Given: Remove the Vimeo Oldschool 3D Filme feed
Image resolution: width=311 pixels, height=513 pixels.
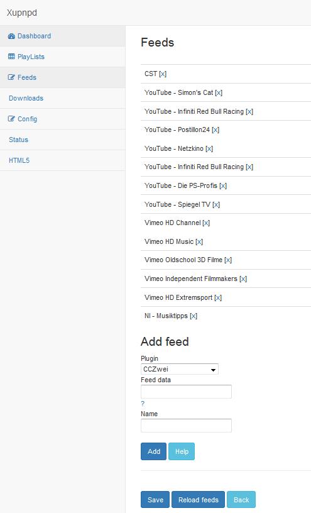Looking at the screenshot, I should pyautogui.click(x=228, y=260).
